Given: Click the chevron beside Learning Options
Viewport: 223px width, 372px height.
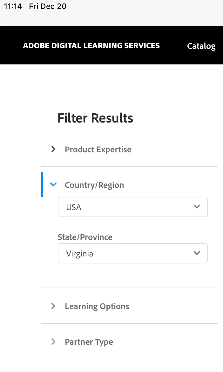Looking at the screenshot, I should click(x=53, y=306).
